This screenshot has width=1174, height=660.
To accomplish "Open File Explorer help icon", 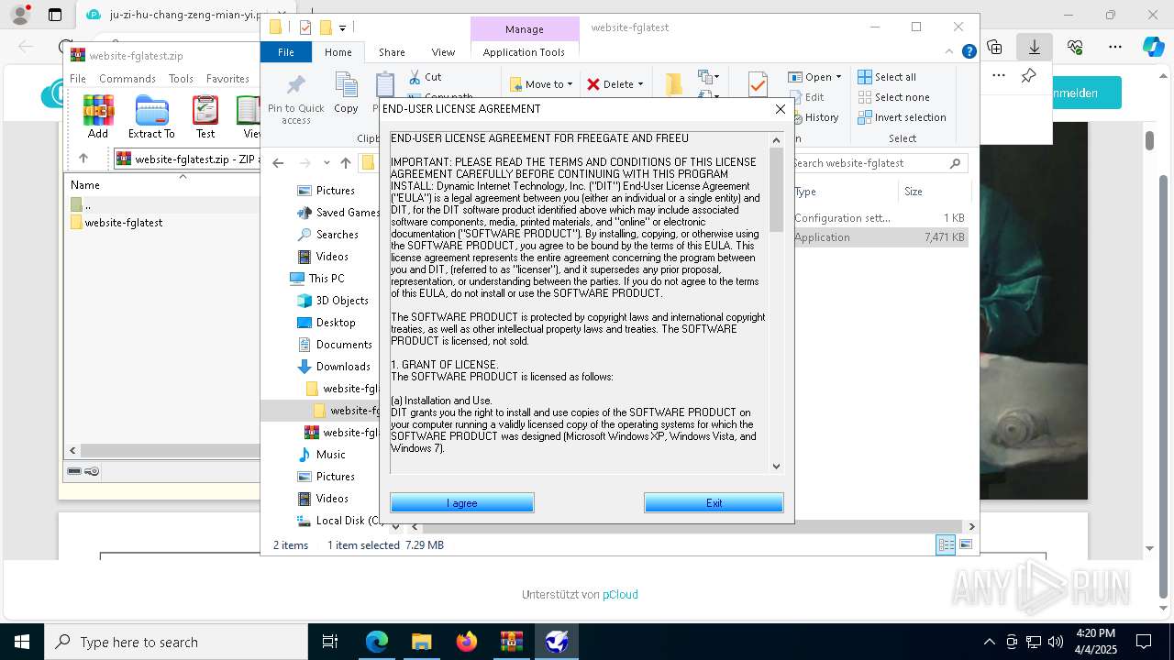I will (x=969, y=52).
